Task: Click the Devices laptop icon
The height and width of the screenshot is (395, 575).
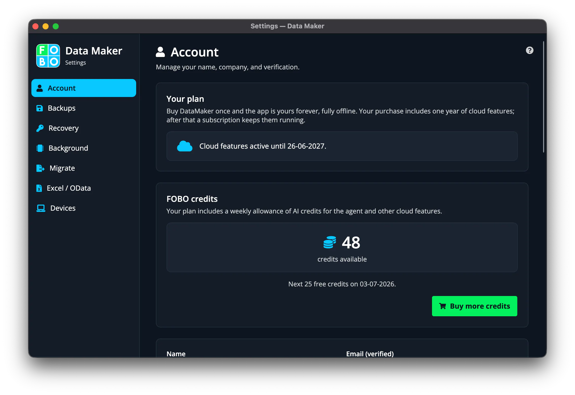Action: click(x=41, y=208)
